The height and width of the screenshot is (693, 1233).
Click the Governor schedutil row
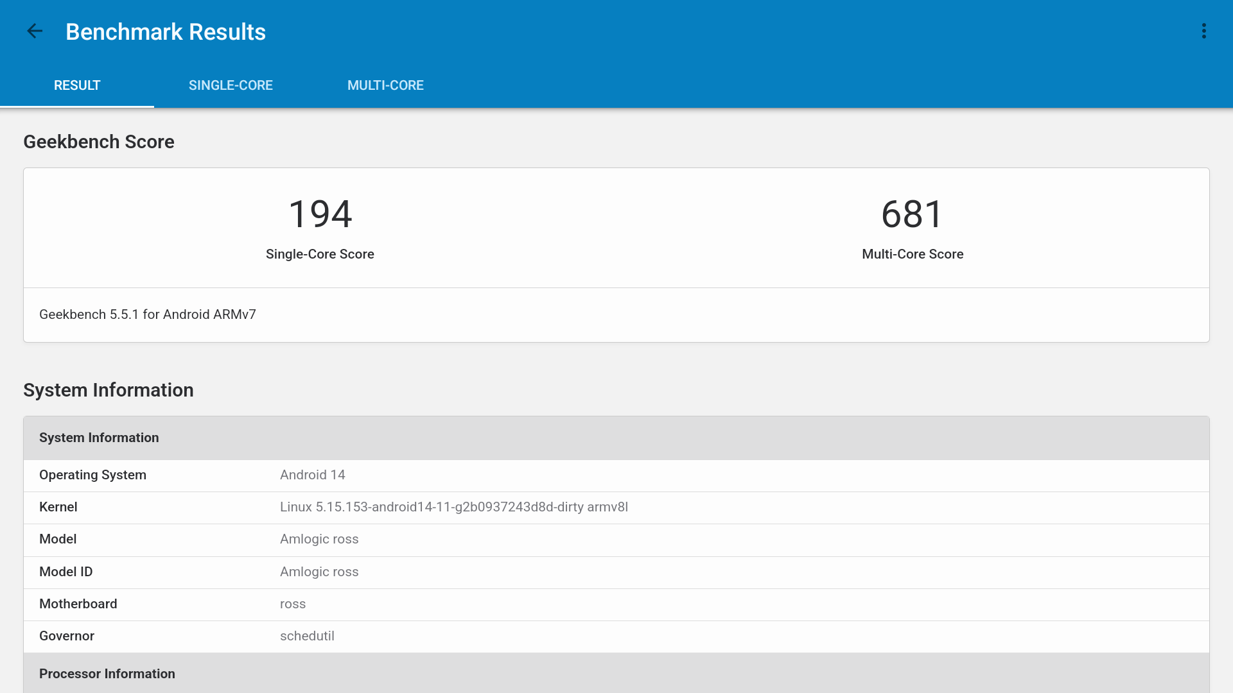(x=307, y=636)
